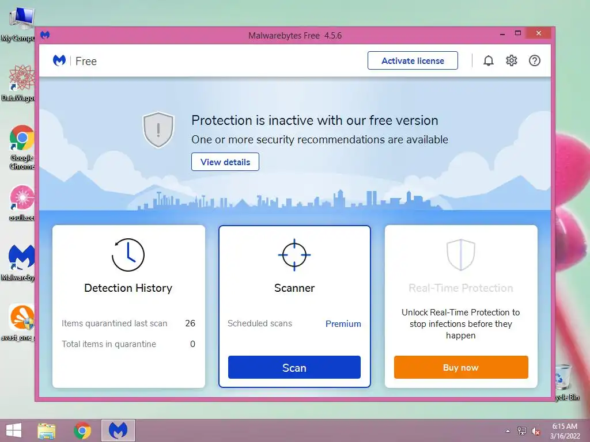
Task: Click the Activate license button
Action: pyautogui.click(x=413, y=60)
